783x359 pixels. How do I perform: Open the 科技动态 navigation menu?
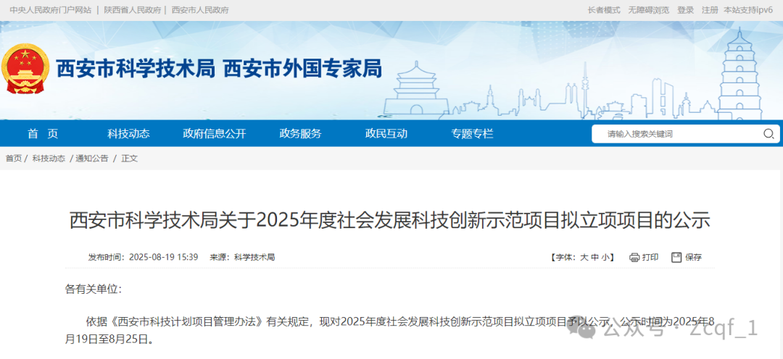point(129,134)
